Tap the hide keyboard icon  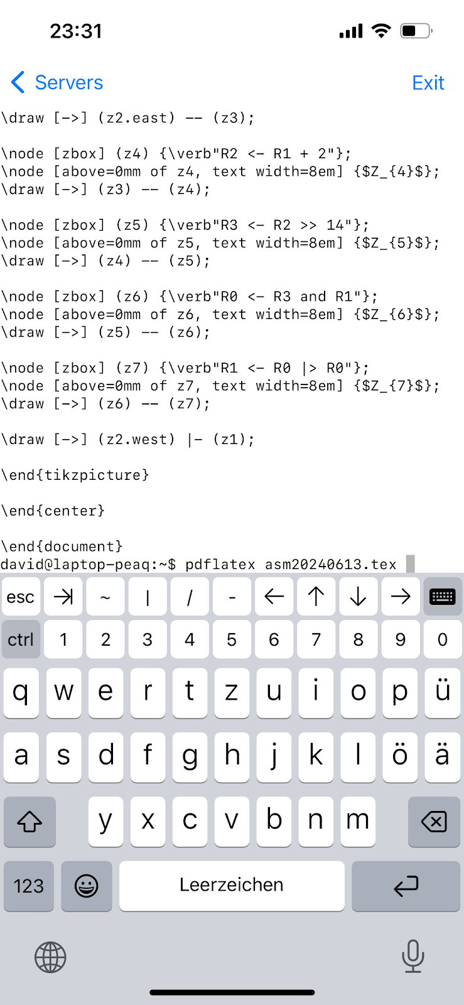click(442, 597)
